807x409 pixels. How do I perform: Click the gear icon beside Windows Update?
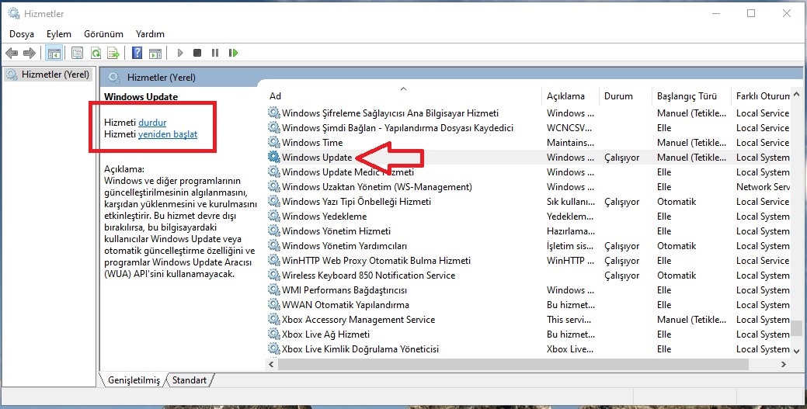click(274, 158)
